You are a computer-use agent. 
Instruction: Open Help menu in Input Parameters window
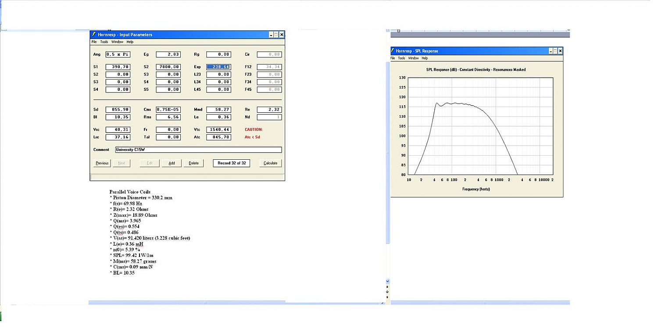130,42
